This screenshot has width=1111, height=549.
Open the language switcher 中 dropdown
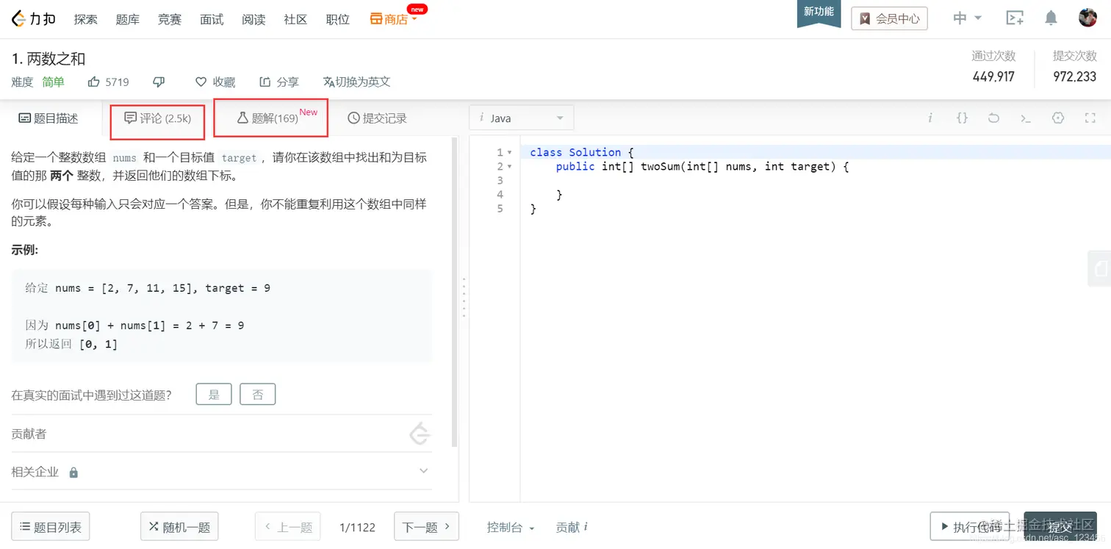coord(968,18)
